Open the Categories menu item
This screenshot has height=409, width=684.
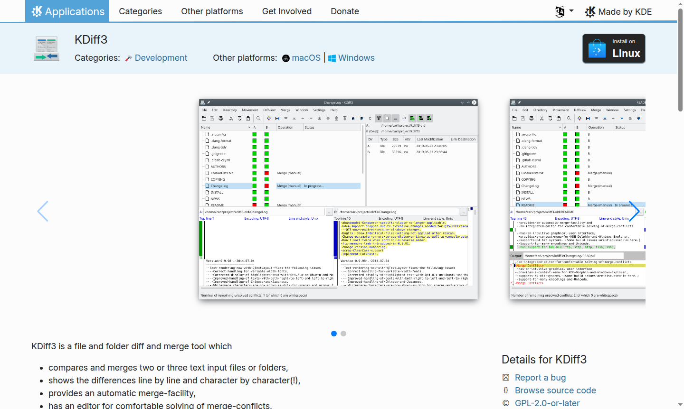(140, 11)
